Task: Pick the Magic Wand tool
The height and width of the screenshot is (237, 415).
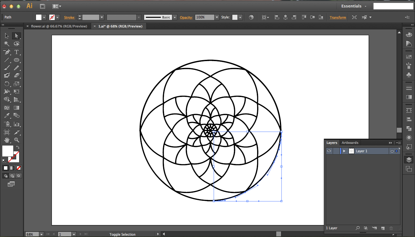Action: click(x=6, y=44)
